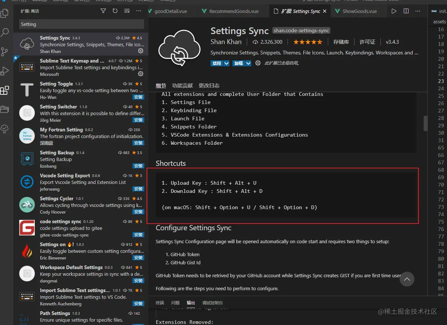Open dropdown arrow next to 禁用 button
The height and width of the screenshot is (325, 447).
click(226, 63)
